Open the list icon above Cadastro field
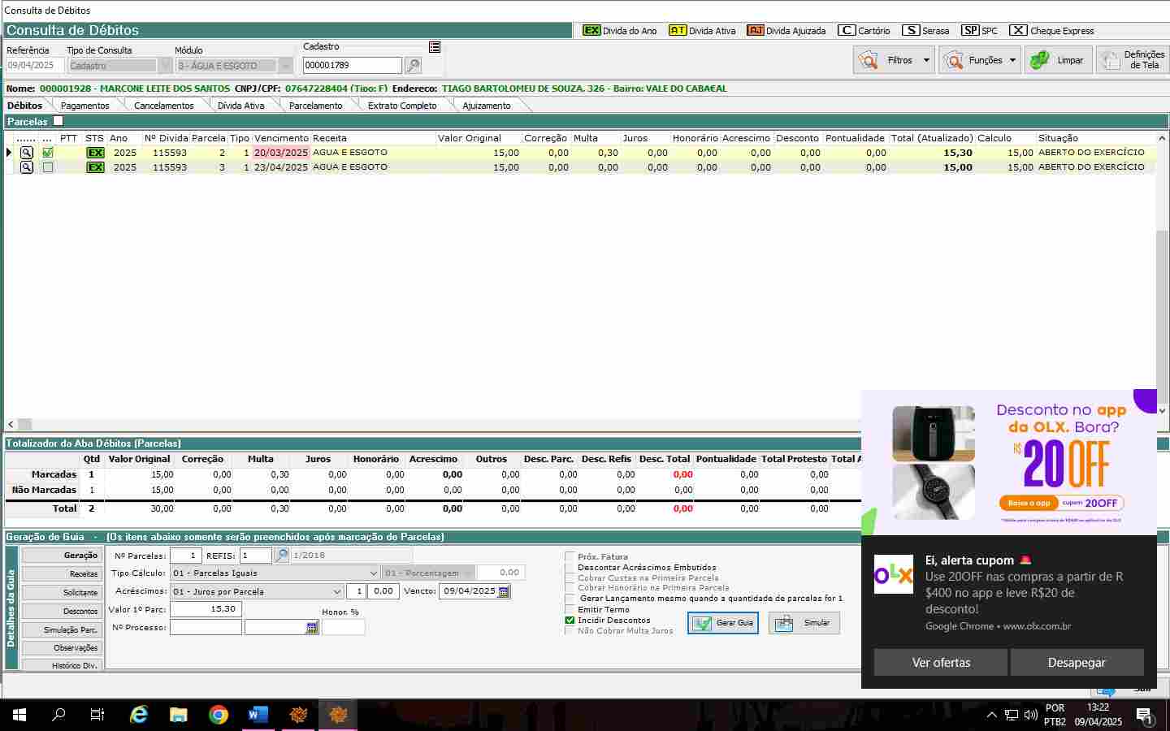 coord(435,47)
